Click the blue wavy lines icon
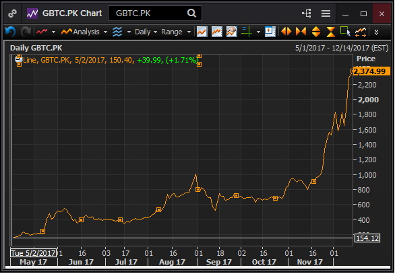Screen dimensions: 395x274 click(117, 32)
